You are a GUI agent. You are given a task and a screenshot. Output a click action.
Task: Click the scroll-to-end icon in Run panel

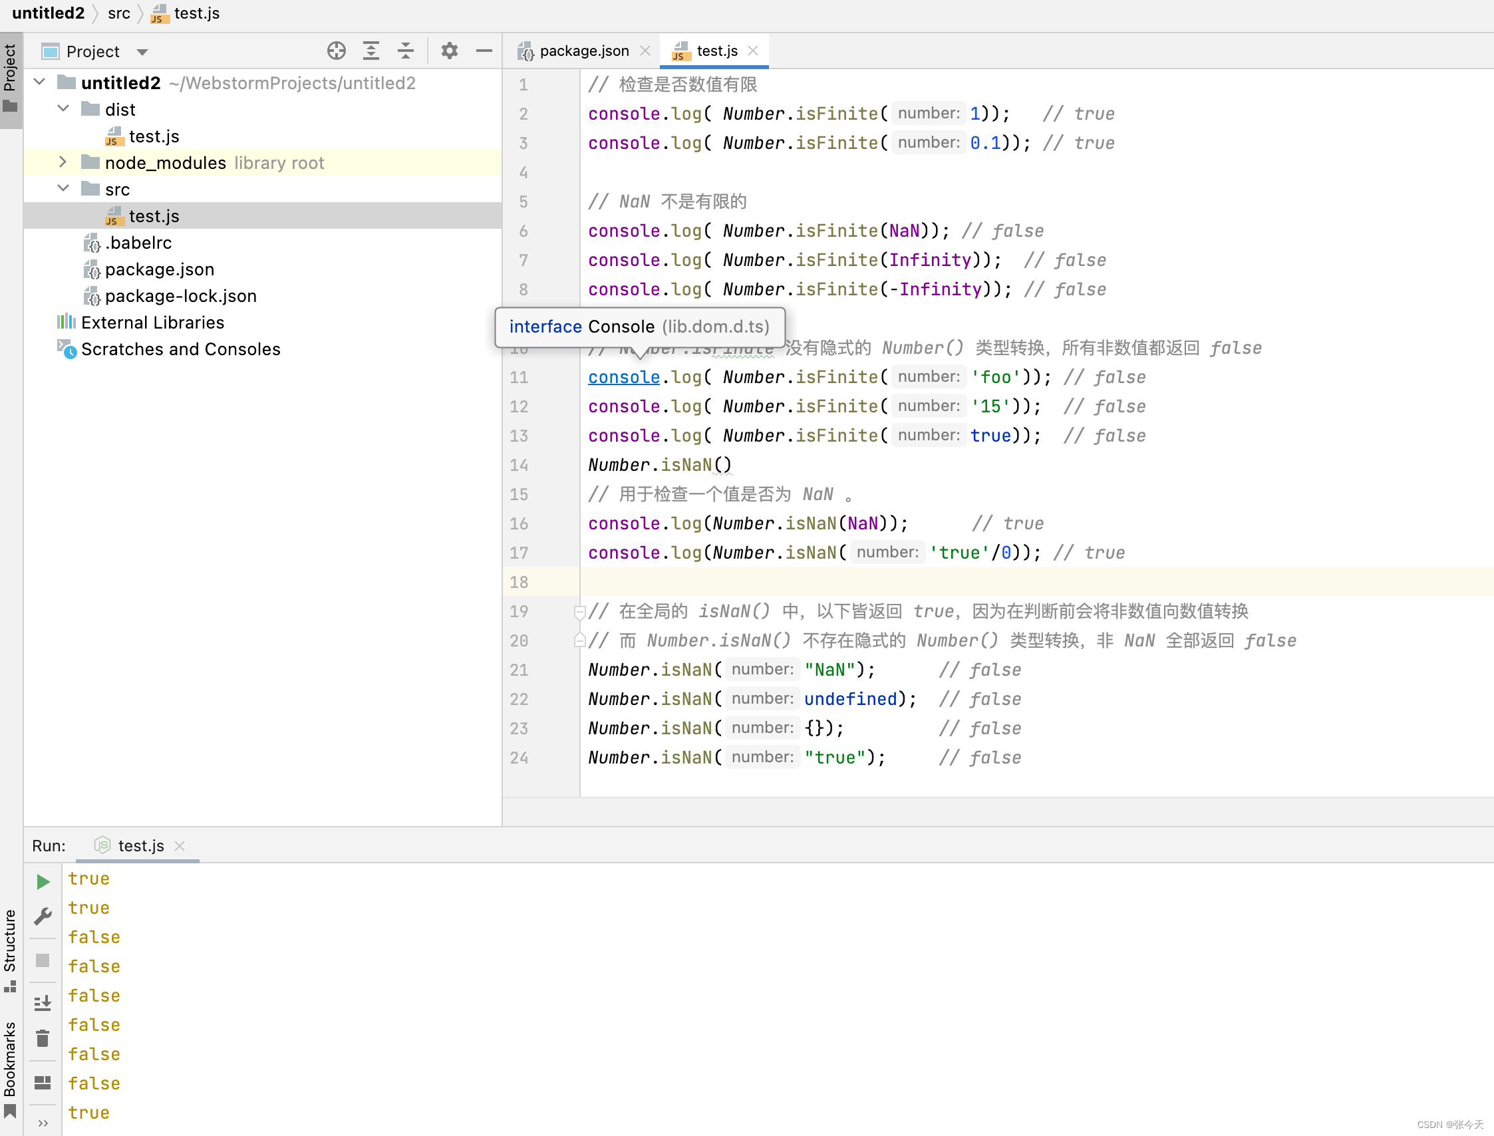[x=43, y=1002]
